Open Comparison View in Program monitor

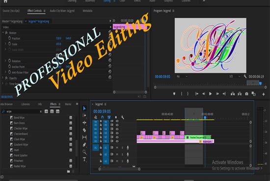point(253,94)
